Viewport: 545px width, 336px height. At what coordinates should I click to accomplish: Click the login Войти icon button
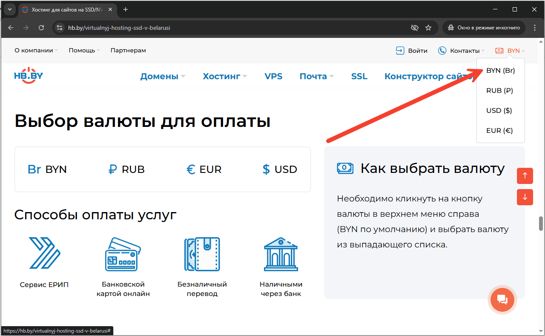click(x=400, y=50)
